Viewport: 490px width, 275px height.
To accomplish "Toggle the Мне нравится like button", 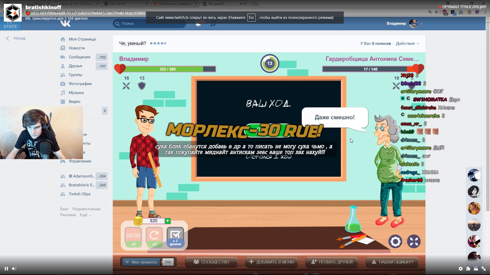I will click(x=141, y=262).
